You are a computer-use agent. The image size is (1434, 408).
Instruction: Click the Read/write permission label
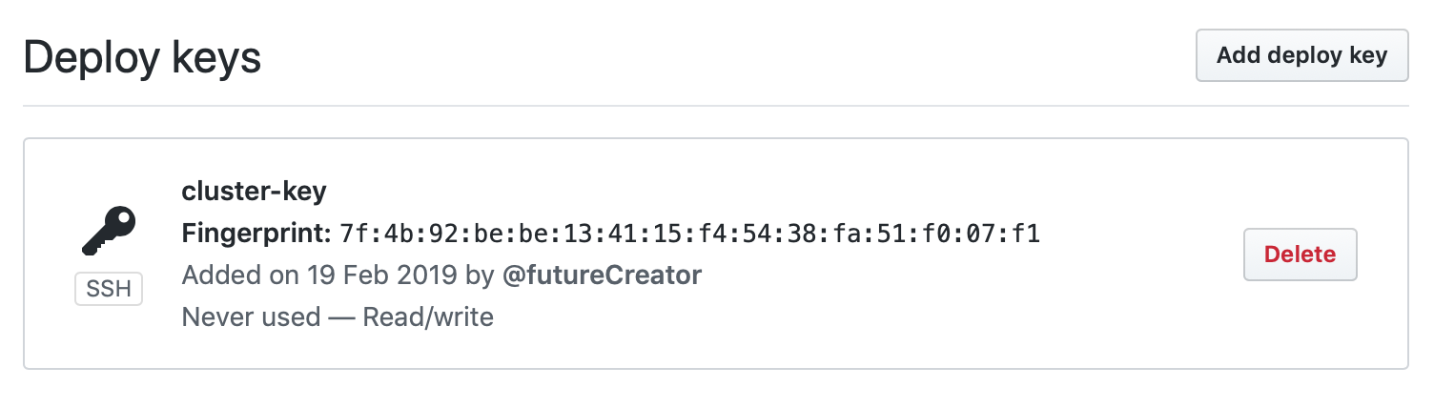click(428, 316)
